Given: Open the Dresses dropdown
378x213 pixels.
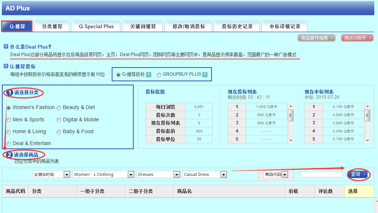Looking at the screenshot, I should pos(158,174).
